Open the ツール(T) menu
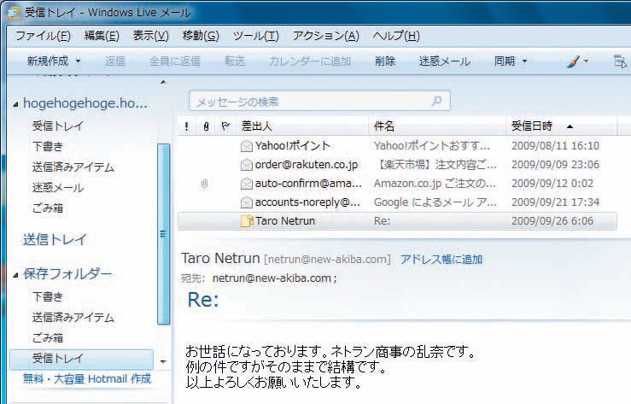Viewport: 631px width, 404px height. coord(256,36)
